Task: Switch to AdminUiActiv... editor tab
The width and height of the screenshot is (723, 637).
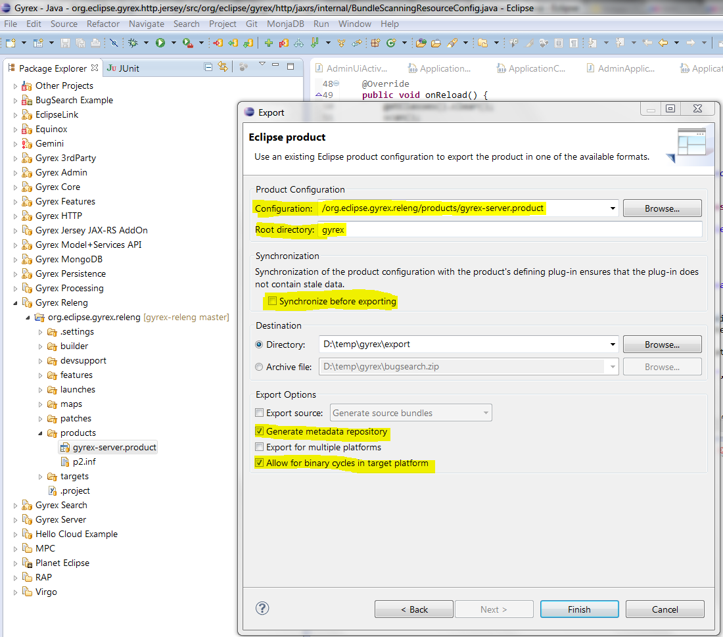Action: pyautogui.click(x=352, y=69)
